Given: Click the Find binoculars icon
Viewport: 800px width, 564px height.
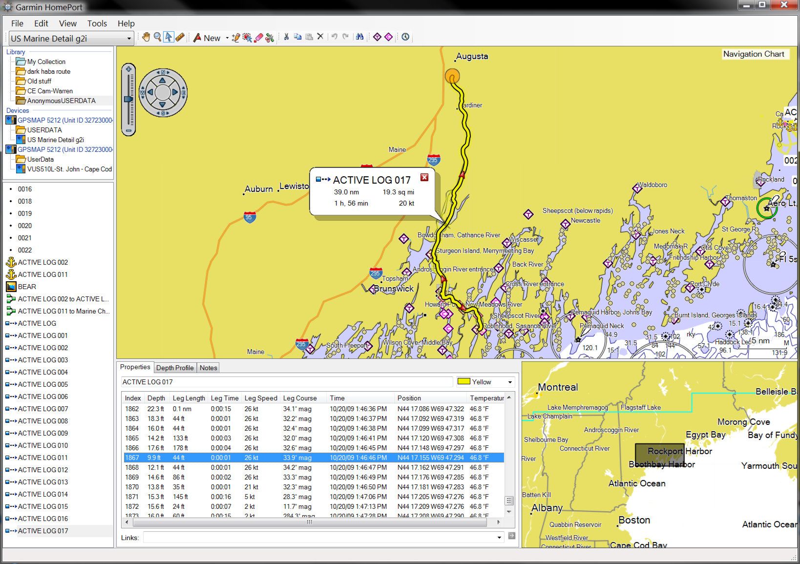Looking at the screenshot, I should (x=359, y=37).
